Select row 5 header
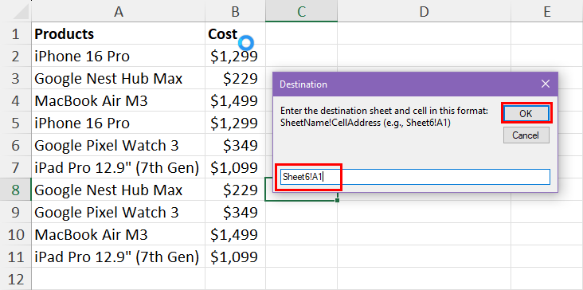 coord(16,123)
